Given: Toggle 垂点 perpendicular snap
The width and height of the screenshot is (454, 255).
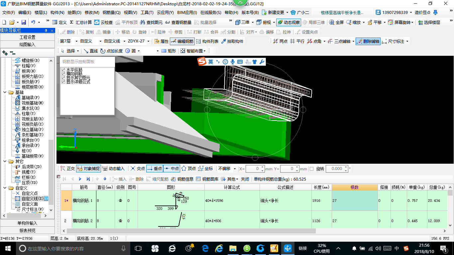Looking at the screenshot, I should (x=154, y=169).
